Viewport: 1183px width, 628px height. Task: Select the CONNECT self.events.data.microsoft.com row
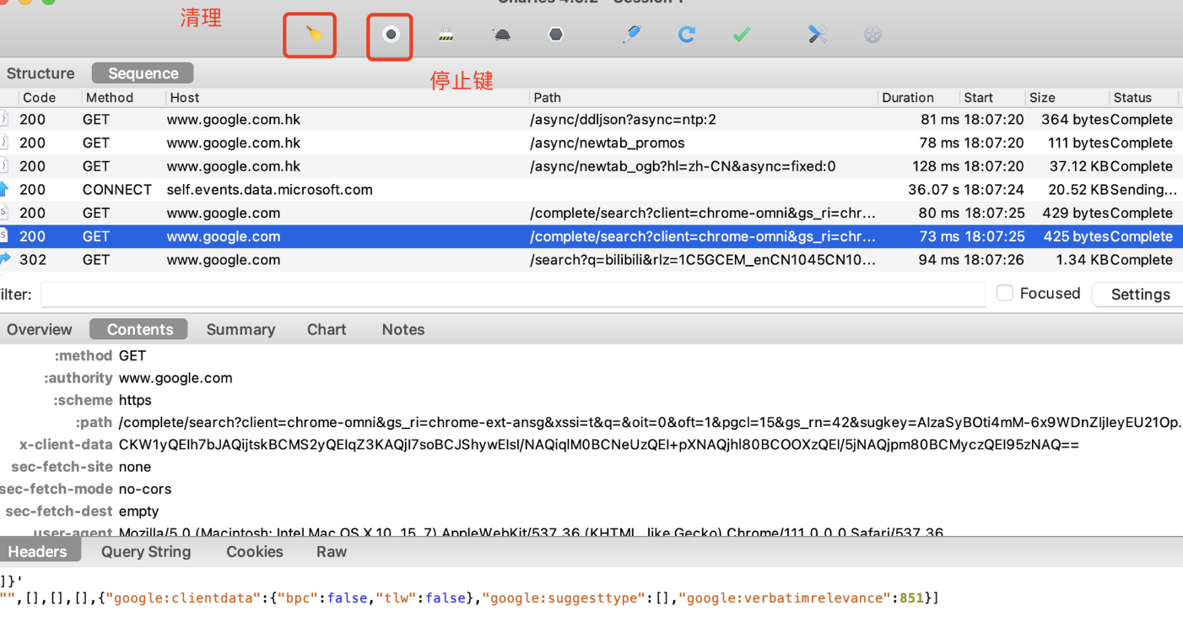[x=591, y=190]
